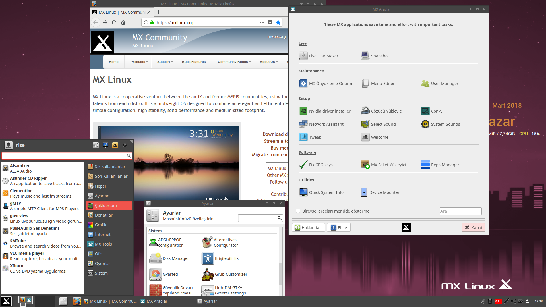The height and width of the screenshot is (307, 546).
Task: Launch the Snapshot tool icon
Action: [365, 56]
